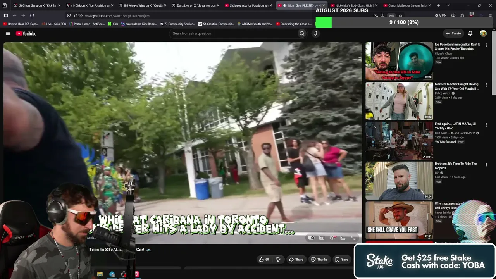Open the Brothers, It's Time To Ride thumbnail
Image resolution: width=496 pixels, height=279 pixels.
(399, 180)
